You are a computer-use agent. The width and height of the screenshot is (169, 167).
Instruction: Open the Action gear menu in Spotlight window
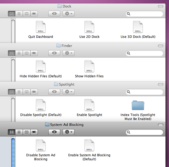[x=69, y=92]
